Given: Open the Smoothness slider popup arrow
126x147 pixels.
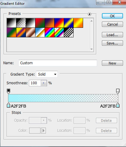Looking at the screenshot, I should 44,83.
